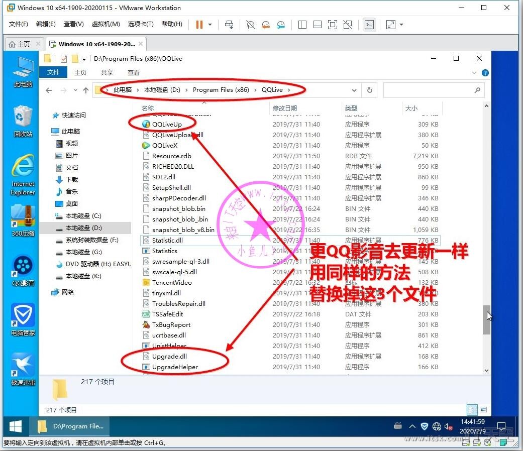Enter full screen mode in VMware

tap(333, 24)
